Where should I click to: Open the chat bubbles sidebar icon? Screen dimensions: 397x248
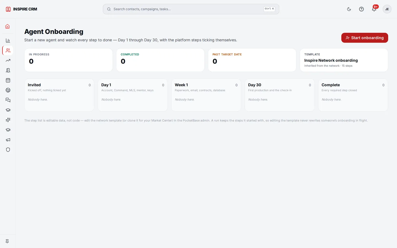point(8,100)
